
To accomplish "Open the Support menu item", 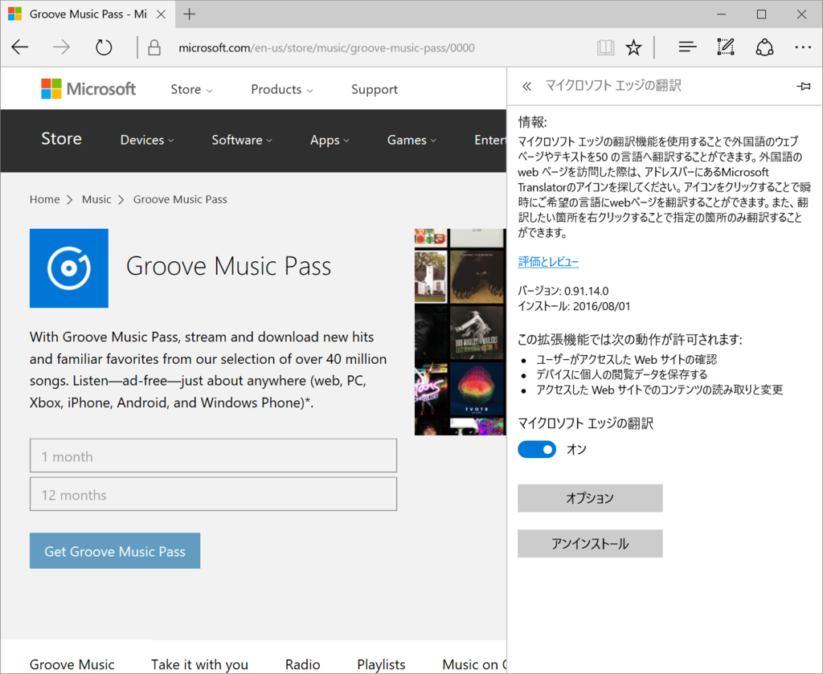I will point(375,89).
